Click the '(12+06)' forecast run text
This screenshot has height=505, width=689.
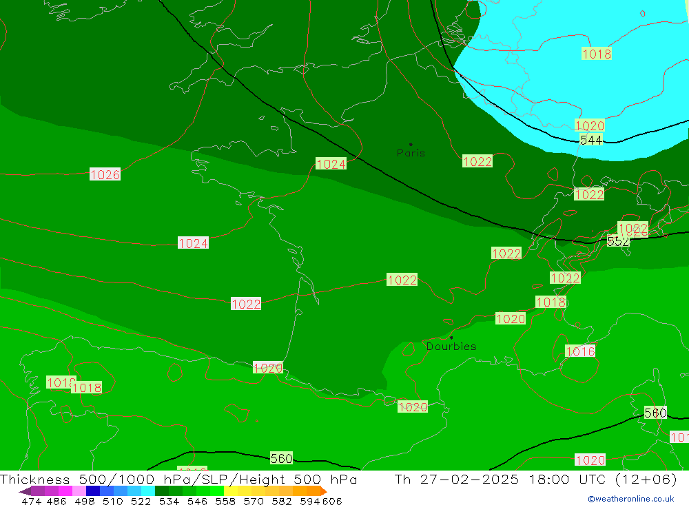point(646,479)
